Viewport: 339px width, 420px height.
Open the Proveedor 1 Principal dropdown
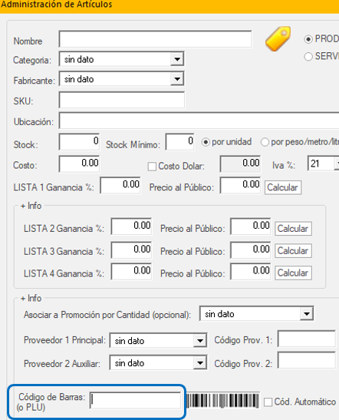[200, 341]
